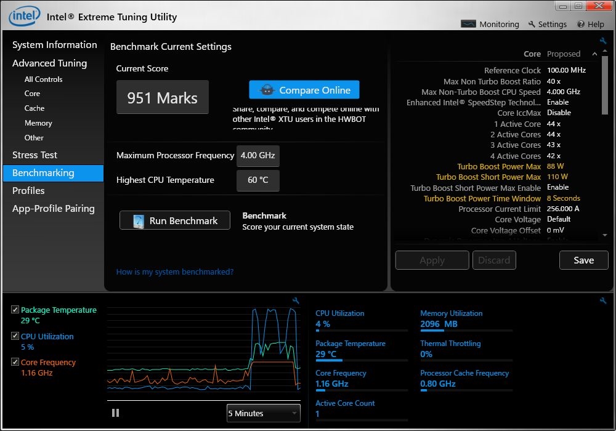Toggle CPU Utilization checkbox
616x431 pixels.
15,336
